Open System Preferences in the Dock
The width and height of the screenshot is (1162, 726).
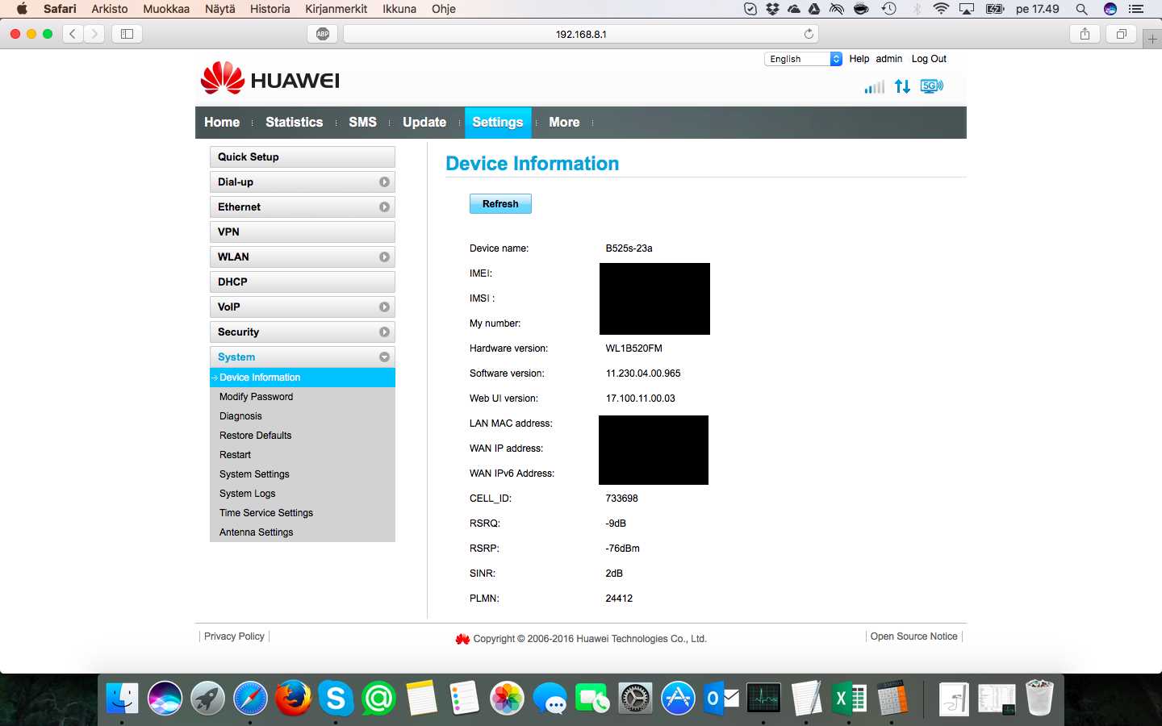(635, 698)
